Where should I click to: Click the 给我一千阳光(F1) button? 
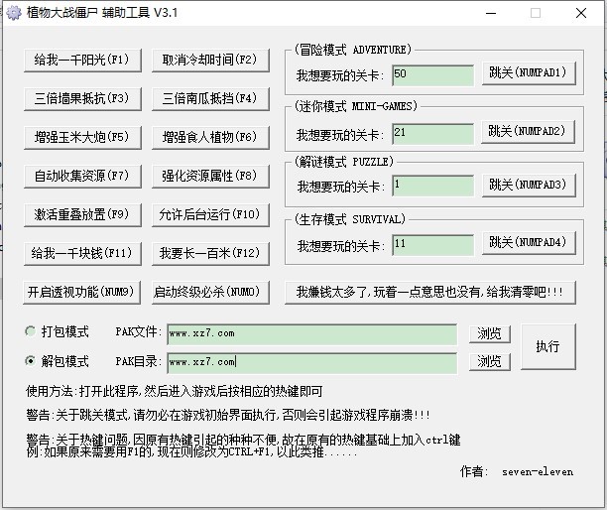pyautogui.click(x=82, y=60)
